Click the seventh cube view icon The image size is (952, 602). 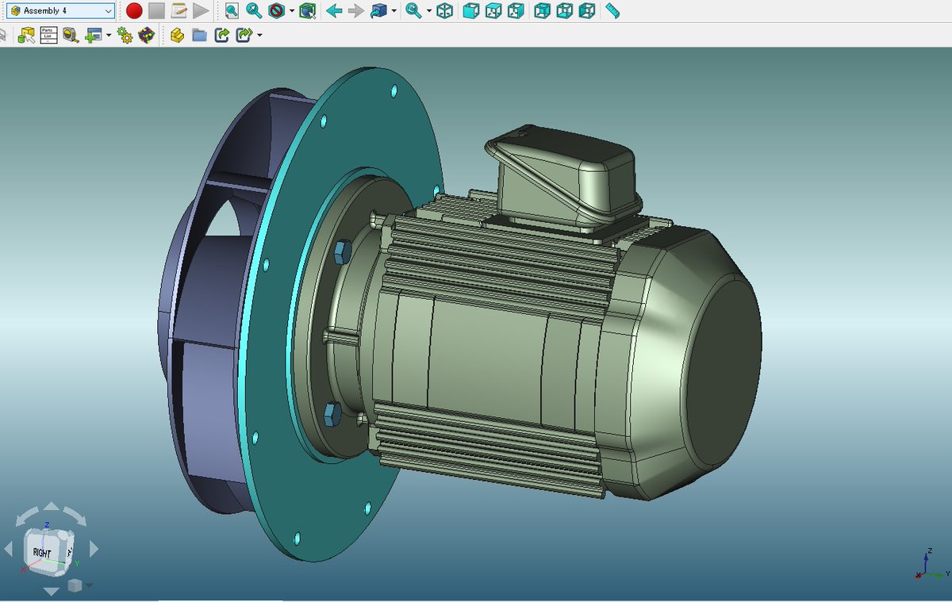[x=586, y=11]
